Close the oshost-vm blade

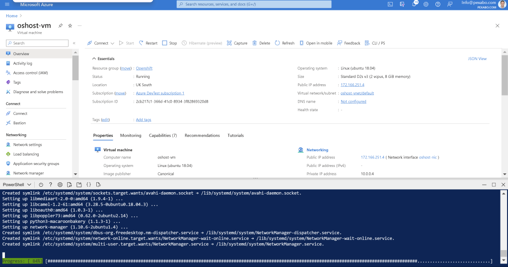click(497, 26)
